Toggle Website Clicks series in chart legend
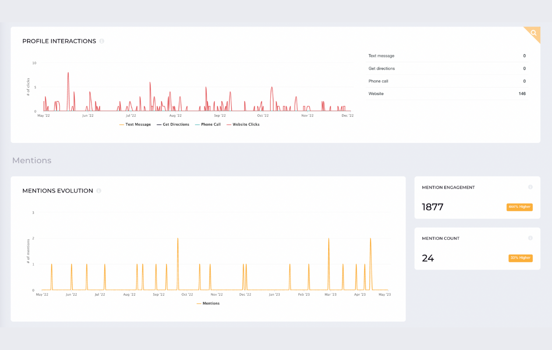Screen dimensions: 552x350 (x=243, y=125)
